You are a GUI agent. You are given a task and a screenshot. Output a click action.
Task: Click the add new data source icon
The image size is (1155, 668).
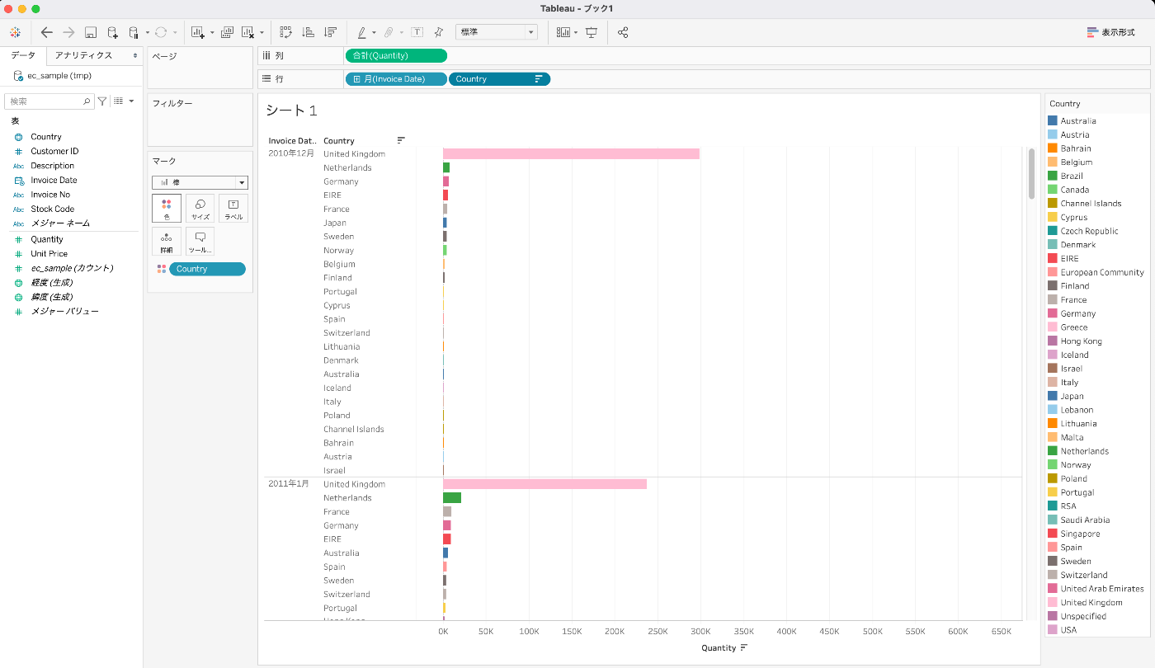(112, 32)
